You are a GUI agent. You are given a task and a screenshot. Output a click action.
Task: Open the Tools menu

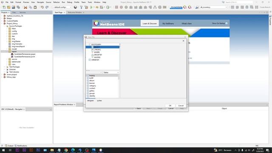pos(90,2)
